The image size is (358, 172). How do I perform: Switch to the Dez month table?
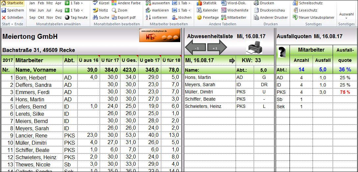58,17
